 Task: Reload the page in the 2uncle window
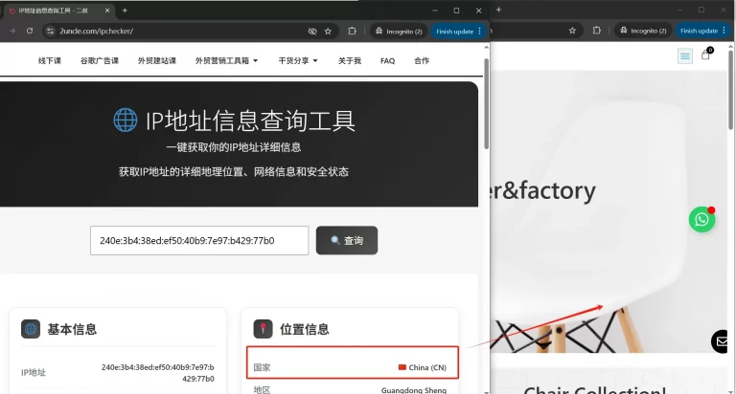pyautogui.click(x=30, y=31)
